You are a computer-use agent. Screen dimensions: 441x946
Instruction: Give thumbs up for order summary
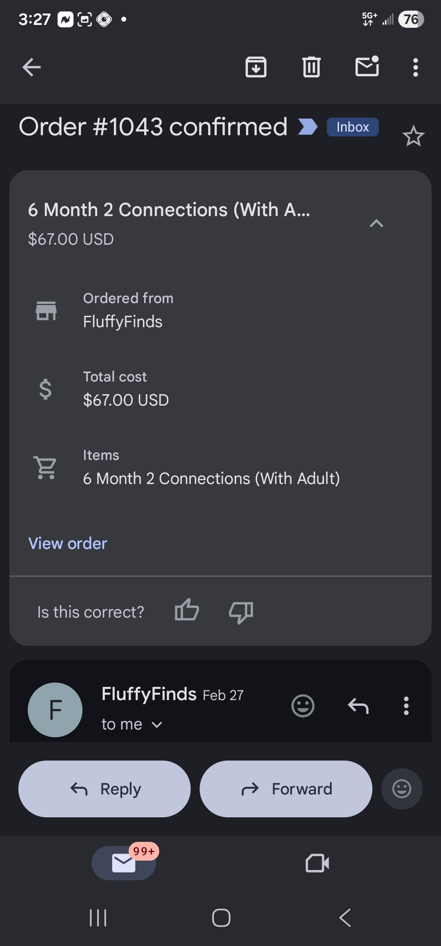pyautogui.click(x=187, y=611)
